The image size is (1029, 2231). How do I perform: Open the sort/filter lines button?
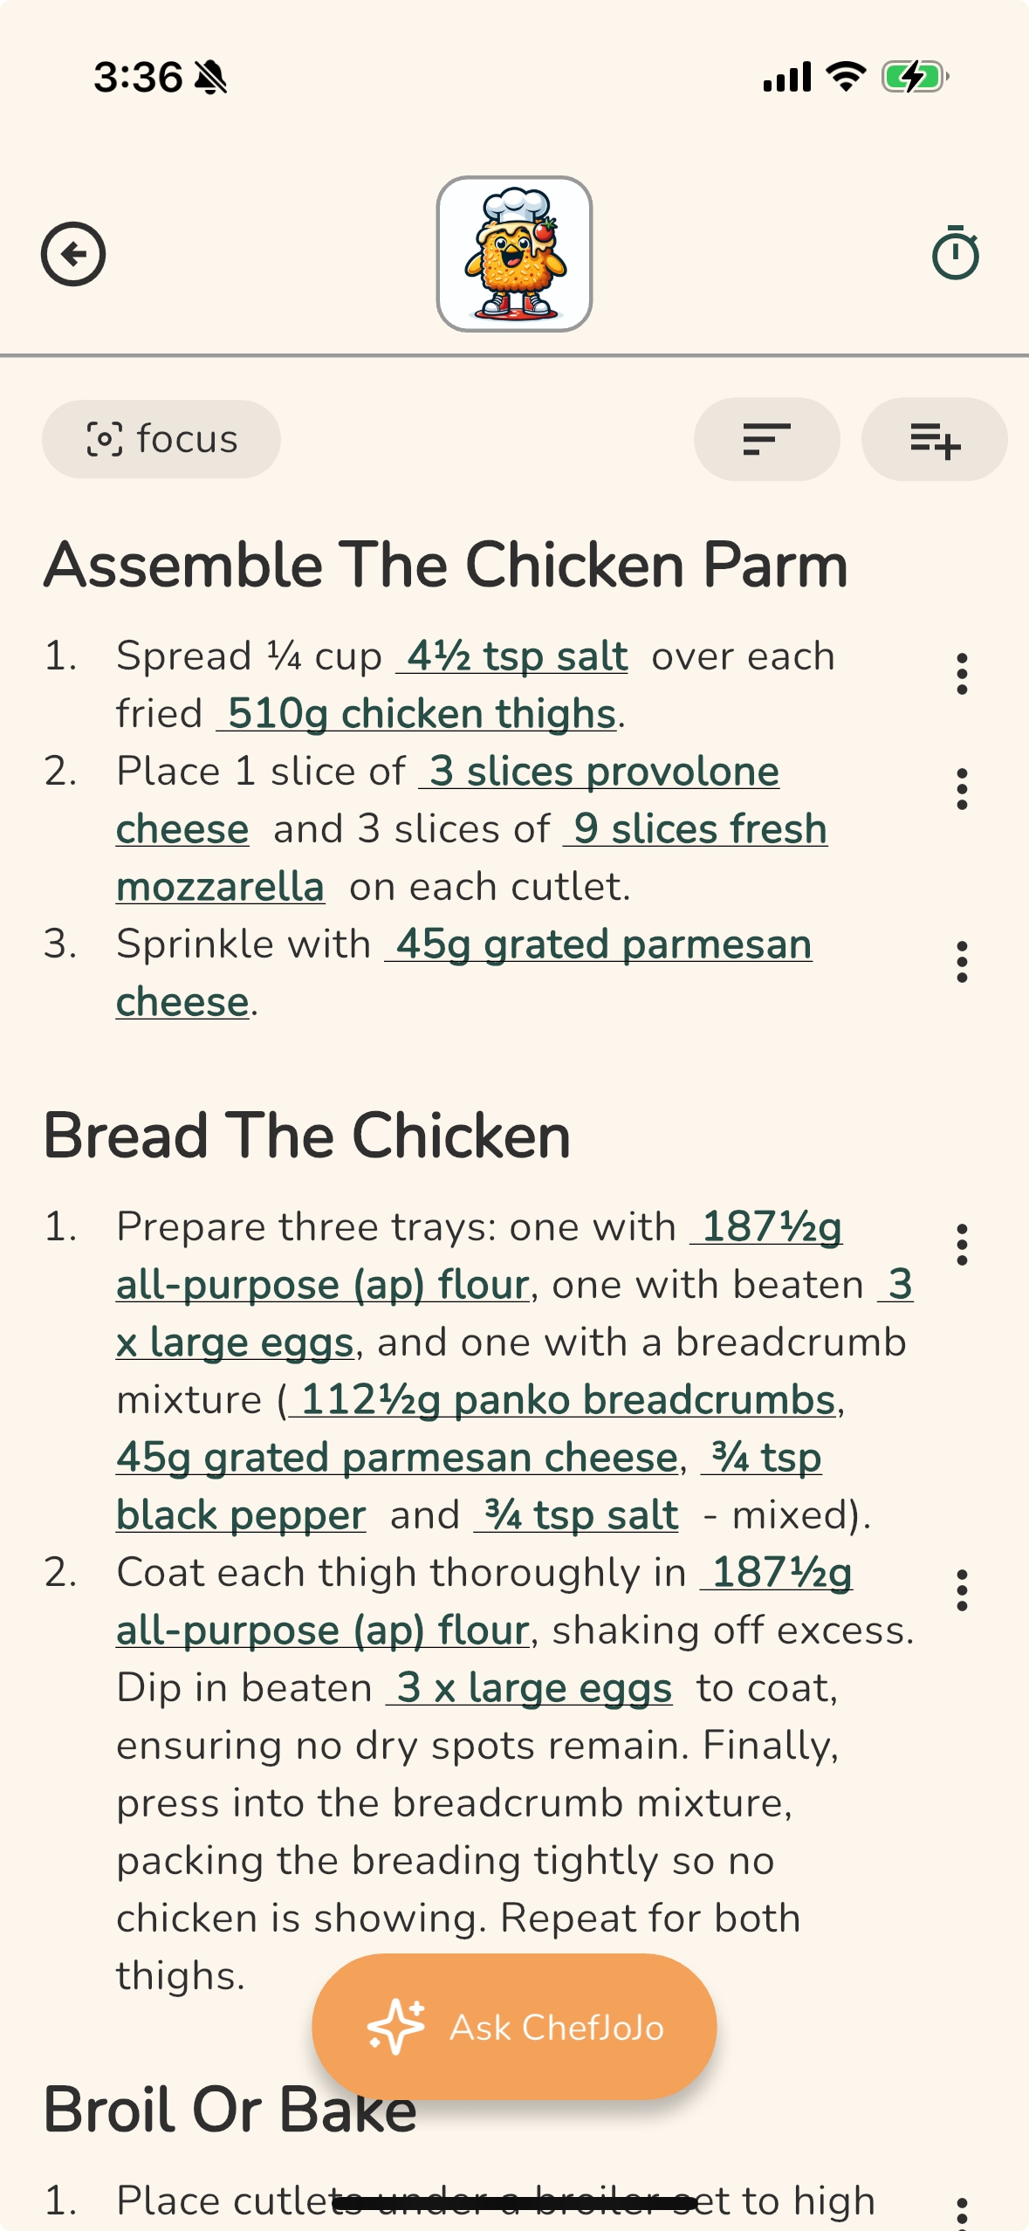(x=766, y=439)
